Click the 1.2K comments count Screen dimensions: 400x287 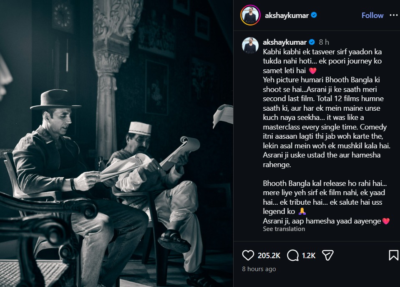(309, 256)
